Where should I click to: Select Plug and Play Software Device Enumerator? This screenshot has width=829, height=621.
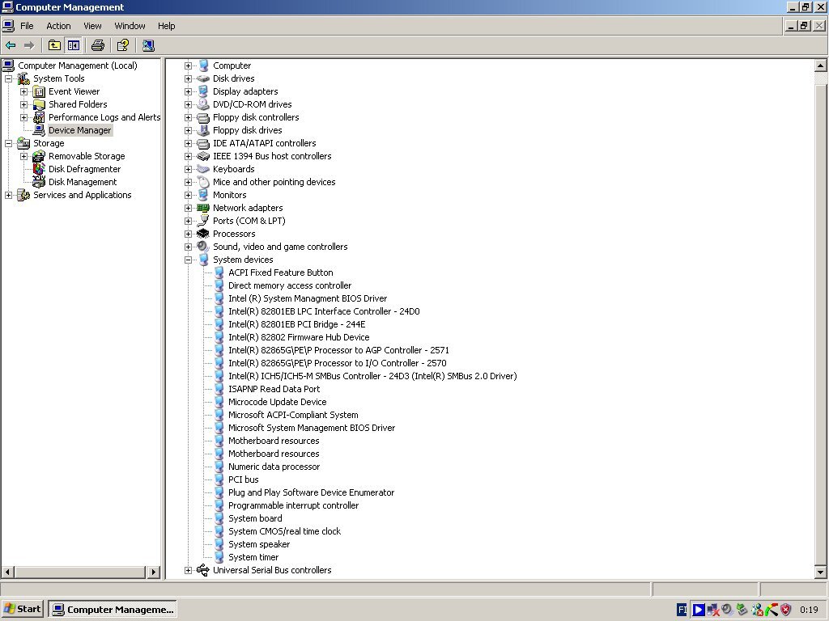[312, 492]
